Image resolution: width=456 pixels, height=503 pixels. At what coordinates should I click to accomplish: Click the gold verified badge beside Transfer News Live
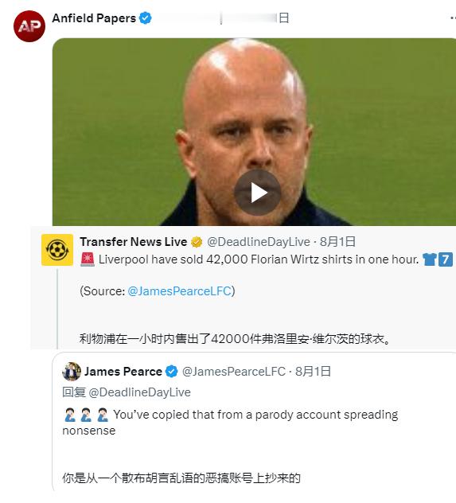[x=197, y=242]
